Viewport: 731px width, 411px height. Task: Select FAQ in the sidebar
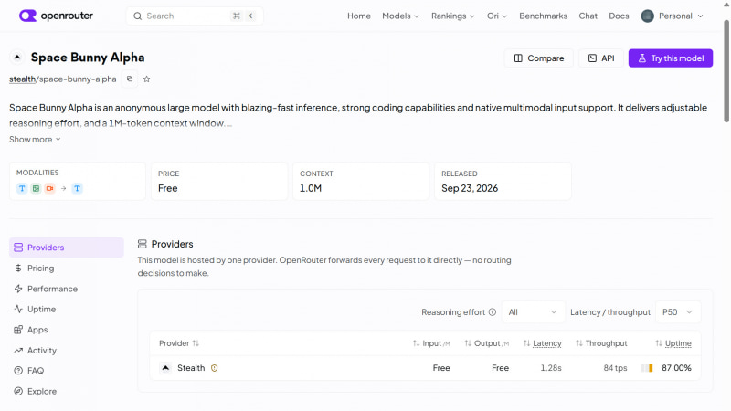pos(67,371)
